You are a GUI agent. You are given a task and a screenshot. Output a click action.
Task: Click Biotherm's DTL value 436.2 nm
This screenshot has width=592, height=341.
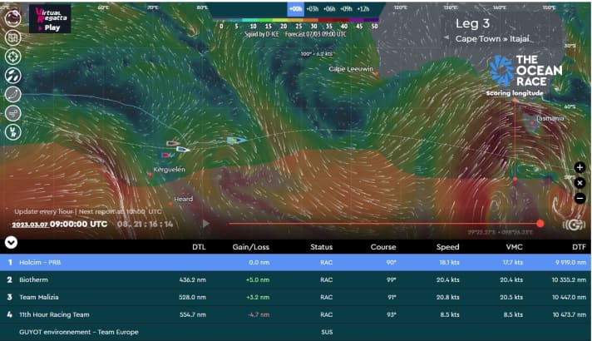tap(193, 279)
